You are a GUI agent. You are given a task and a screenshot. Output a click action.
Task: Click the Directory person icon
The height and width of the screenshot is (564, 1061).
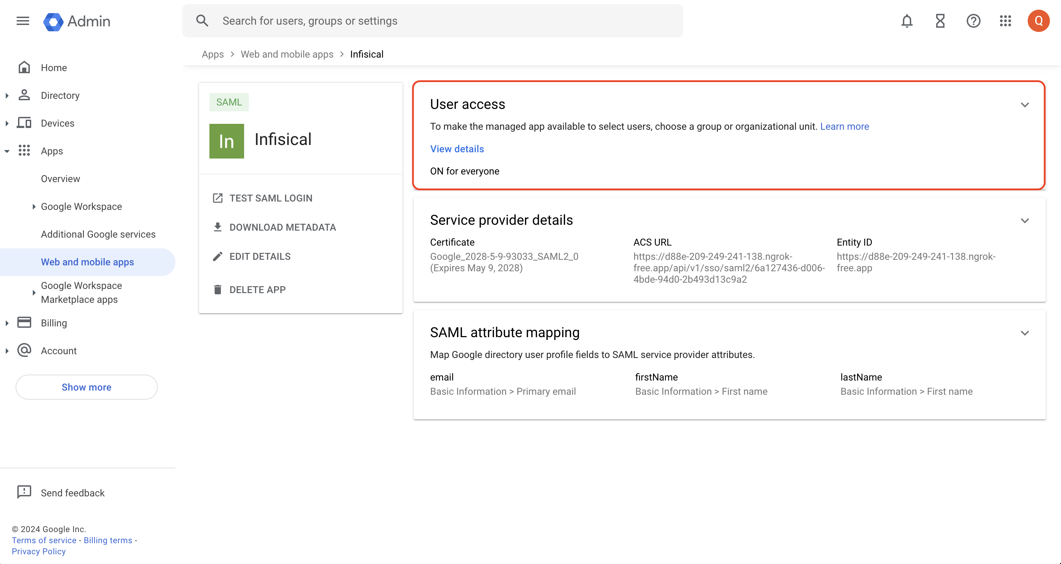24,95
